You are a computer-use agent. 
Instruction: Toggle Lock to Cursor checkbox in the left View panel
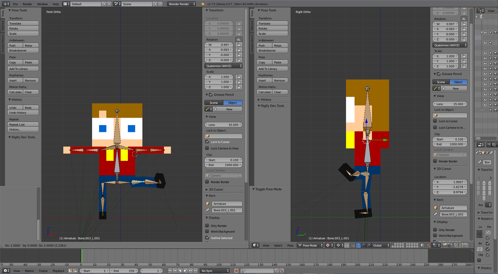[x=207, y=142]
